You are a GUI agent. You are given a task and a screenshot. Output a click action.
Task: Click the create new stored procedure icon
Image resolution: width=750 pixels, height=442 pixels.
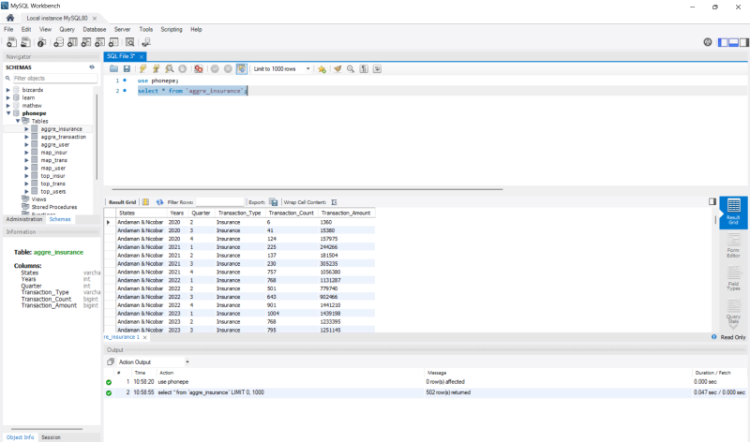99,42
